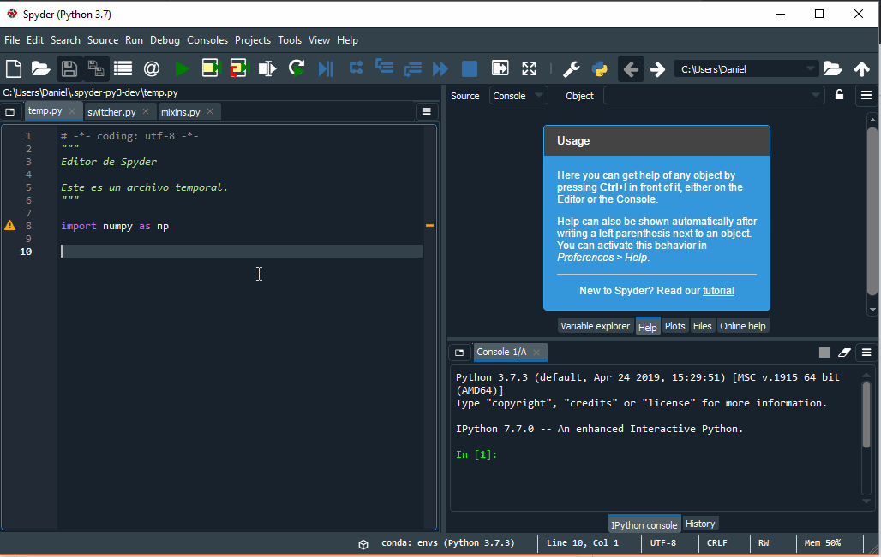The image size is (881, 557).
Task: Save current file with floppy icon
Action: click(69, 69)
